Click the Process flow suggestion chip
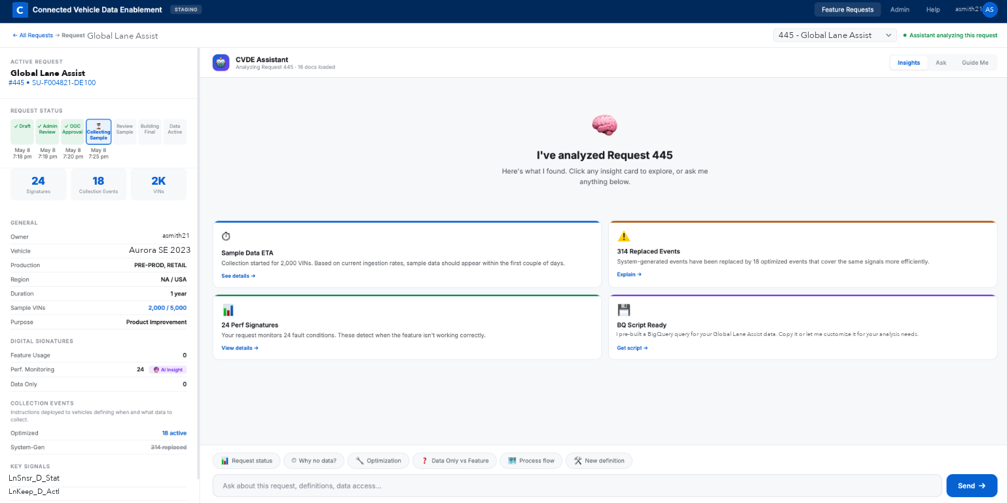 tap(531, 460)
